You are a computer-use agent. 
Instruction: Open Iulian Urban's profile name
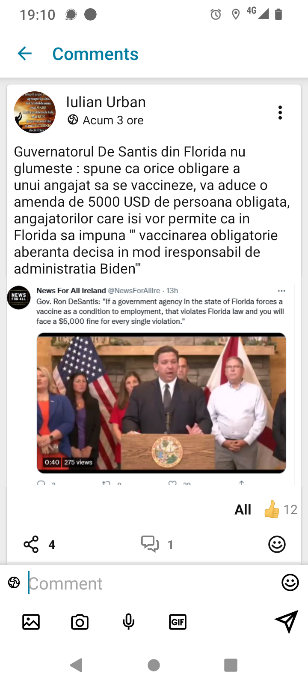coord(106,102)
